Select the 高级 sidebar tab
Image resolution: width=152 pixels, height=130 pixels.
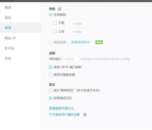[8, 28]
